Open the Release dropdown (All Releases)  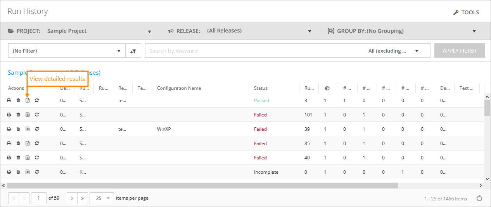pos(309,31)
